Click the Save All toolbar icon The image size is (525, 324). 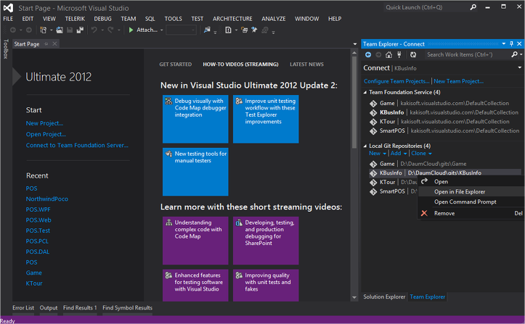coord(80,30)
